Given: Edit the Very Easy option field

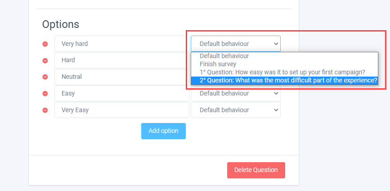Looking at the screenshot, I should 121,110.
